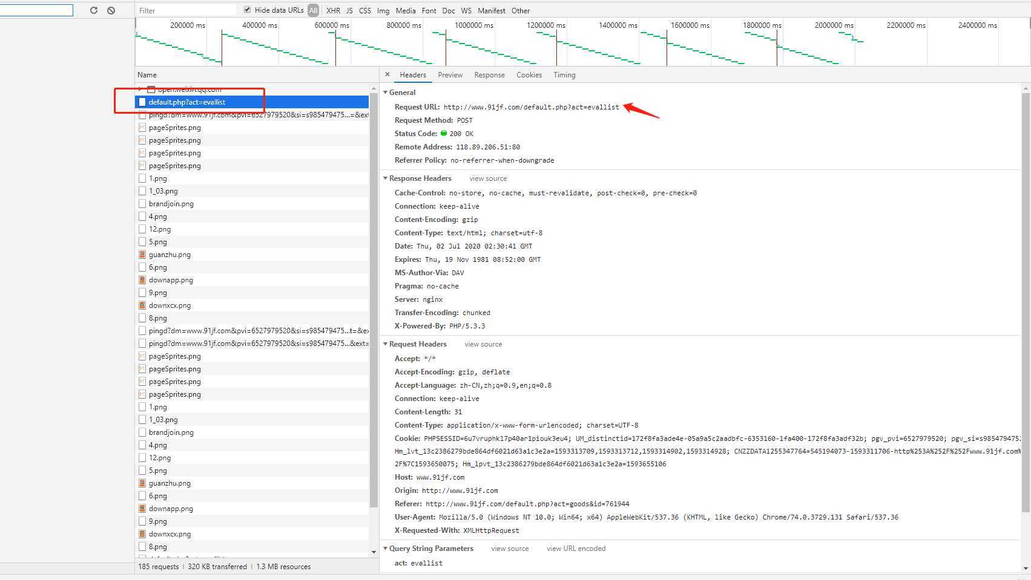1031x580 pixels.
Task: Filter requests by Doc
Action: [449, 10]
